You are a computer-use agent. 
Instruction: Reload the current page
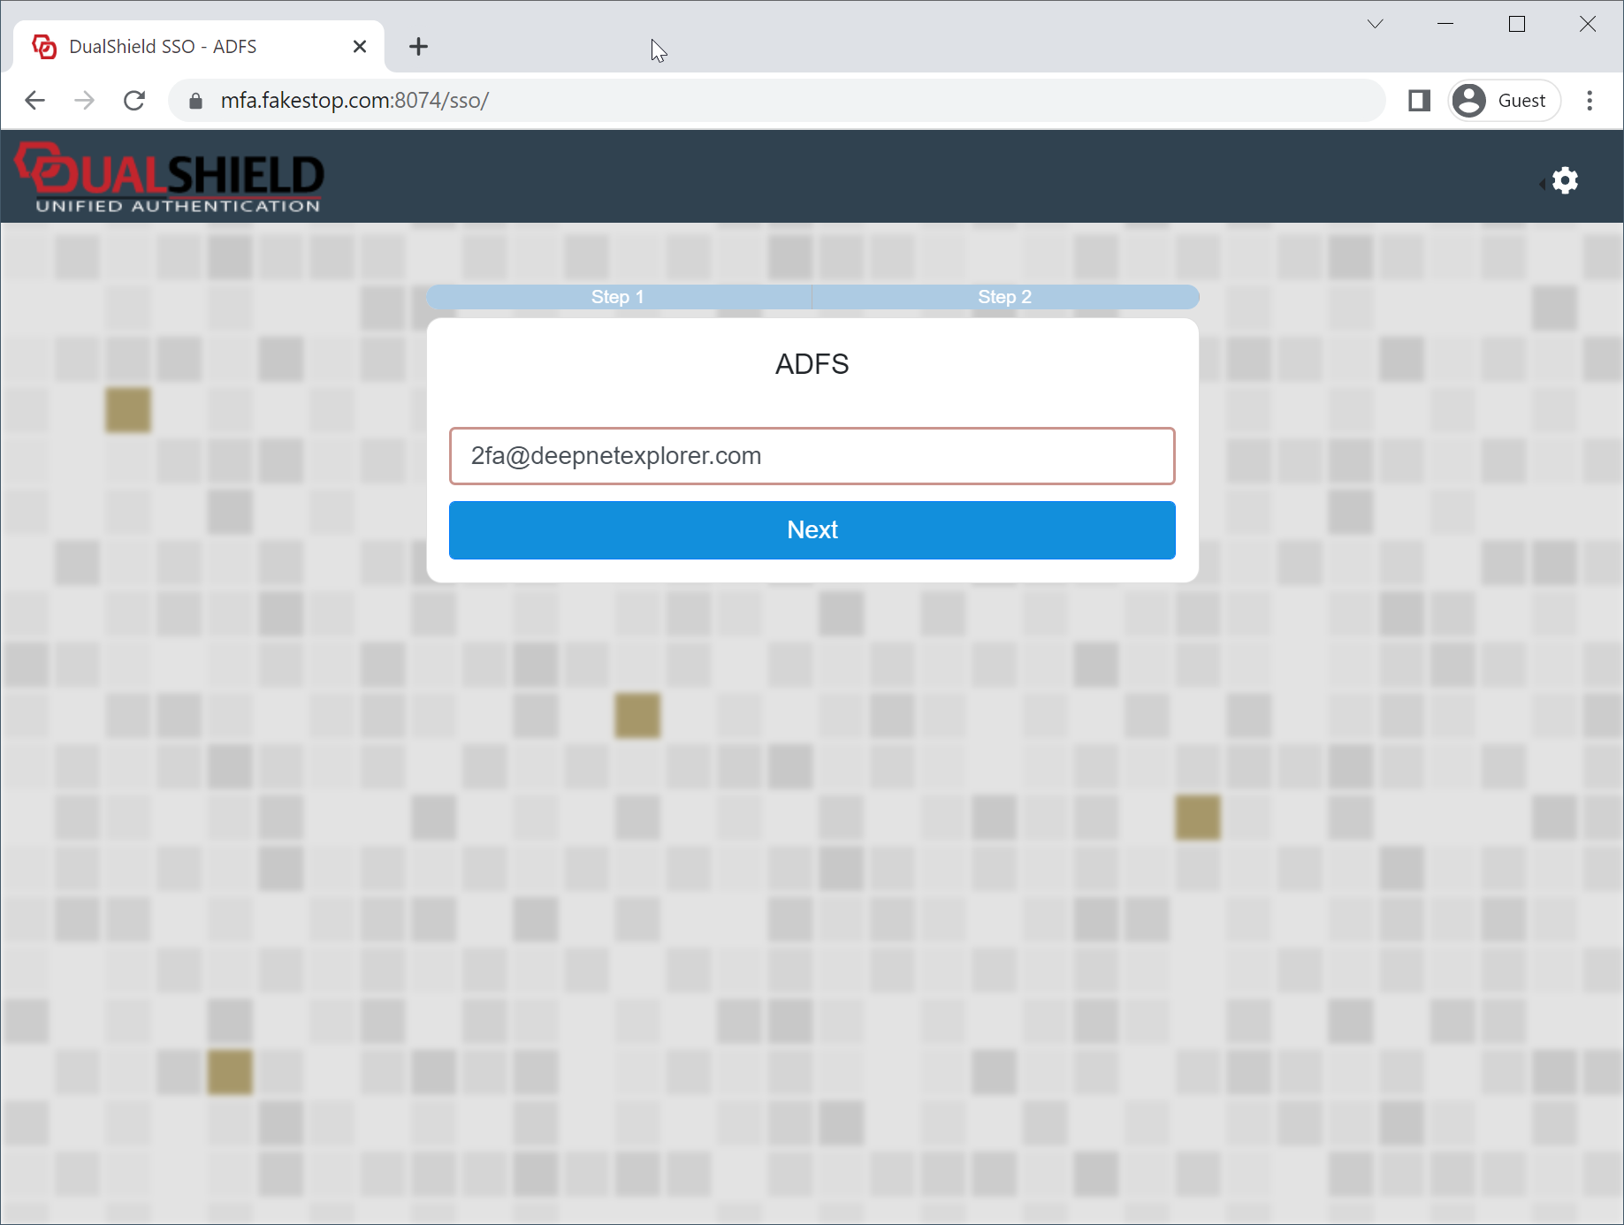(134, 101)
